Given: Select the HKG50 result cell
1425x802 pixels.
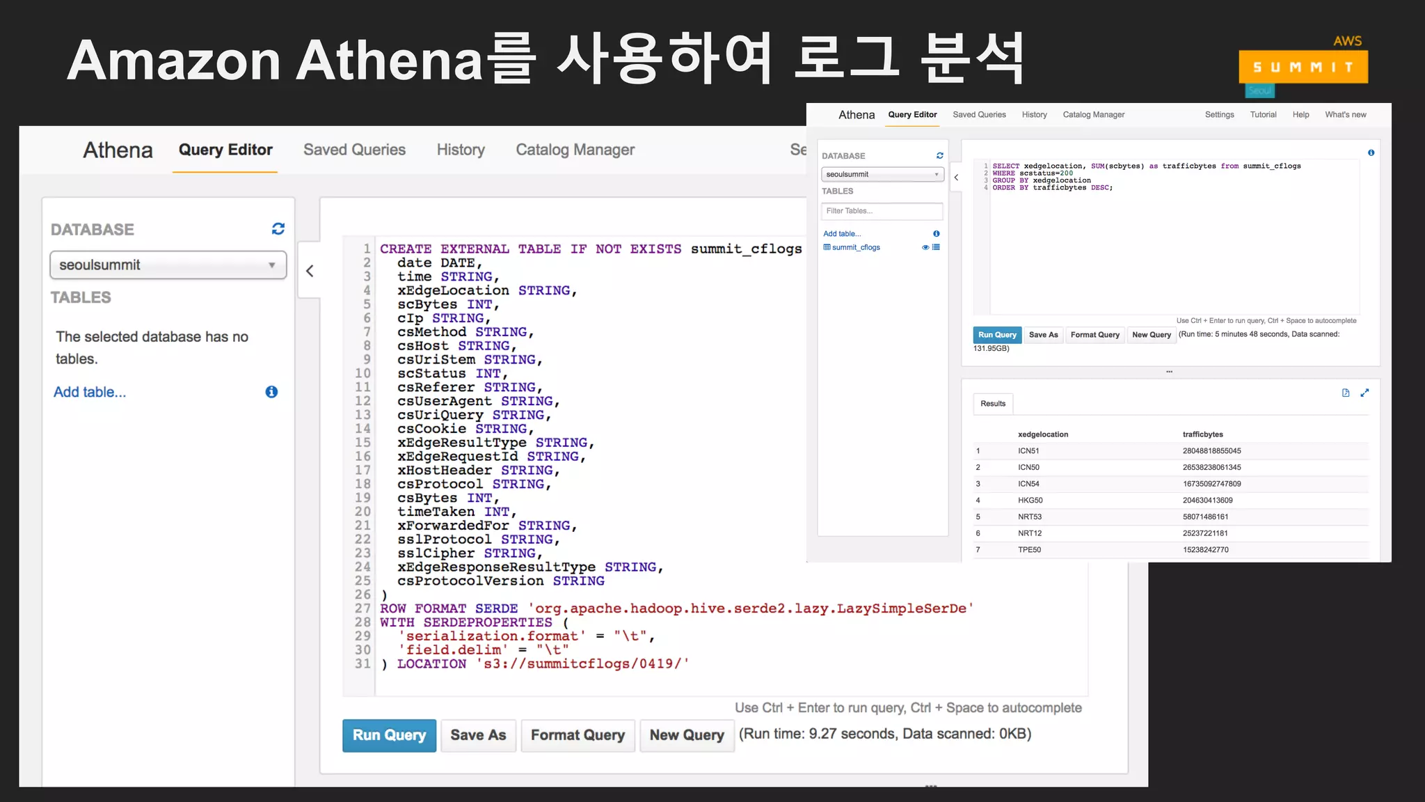Looking at the screenshot, I should click(x=1030, y=501).
